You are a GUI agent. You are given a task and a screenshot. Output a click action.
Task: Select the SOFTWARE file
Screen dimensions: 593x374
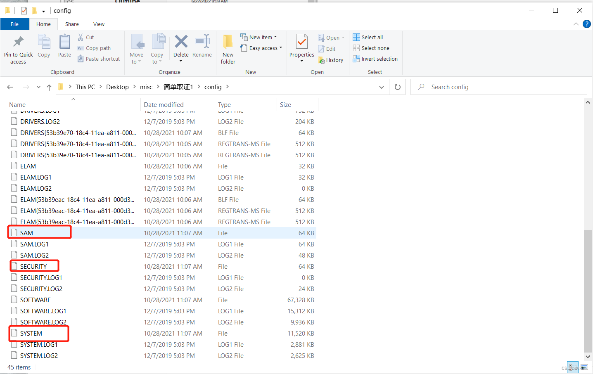[162, 300]
